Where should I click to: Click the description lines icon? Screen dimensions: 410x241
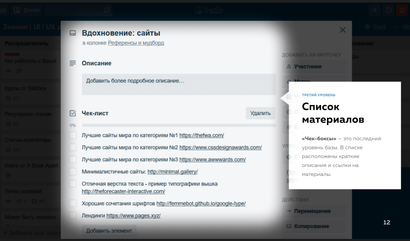tap(73, 63)
